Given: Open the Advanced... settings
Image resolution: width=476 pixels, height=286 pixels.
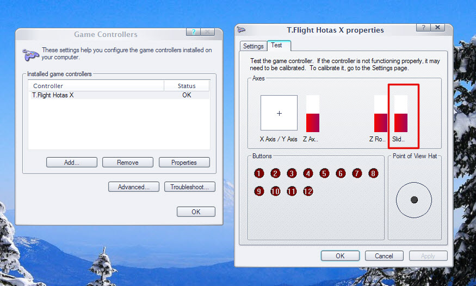Looking at the screenshot, I should click(134, 187).
